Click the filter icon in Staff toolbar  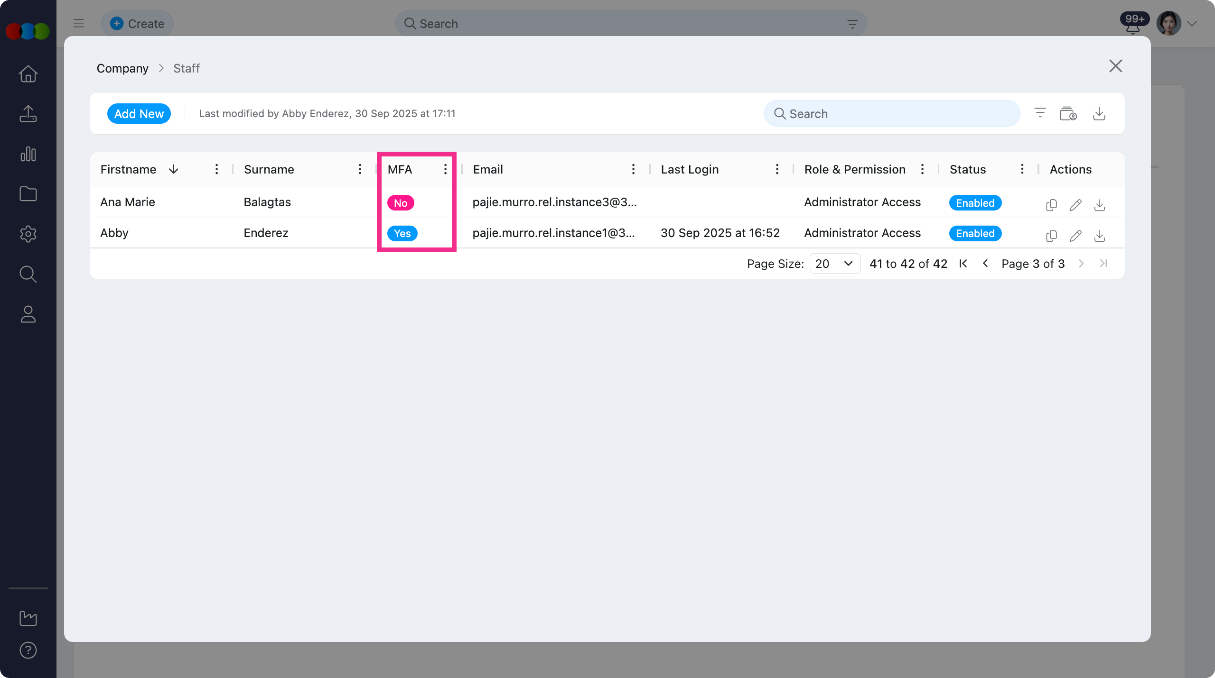[1040, 113]
